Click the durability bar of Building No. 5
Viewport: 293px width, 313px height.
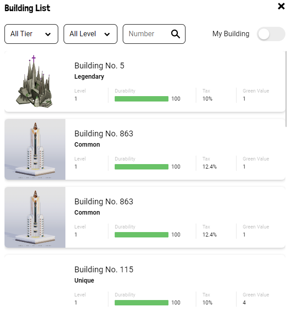coord(142,99)
